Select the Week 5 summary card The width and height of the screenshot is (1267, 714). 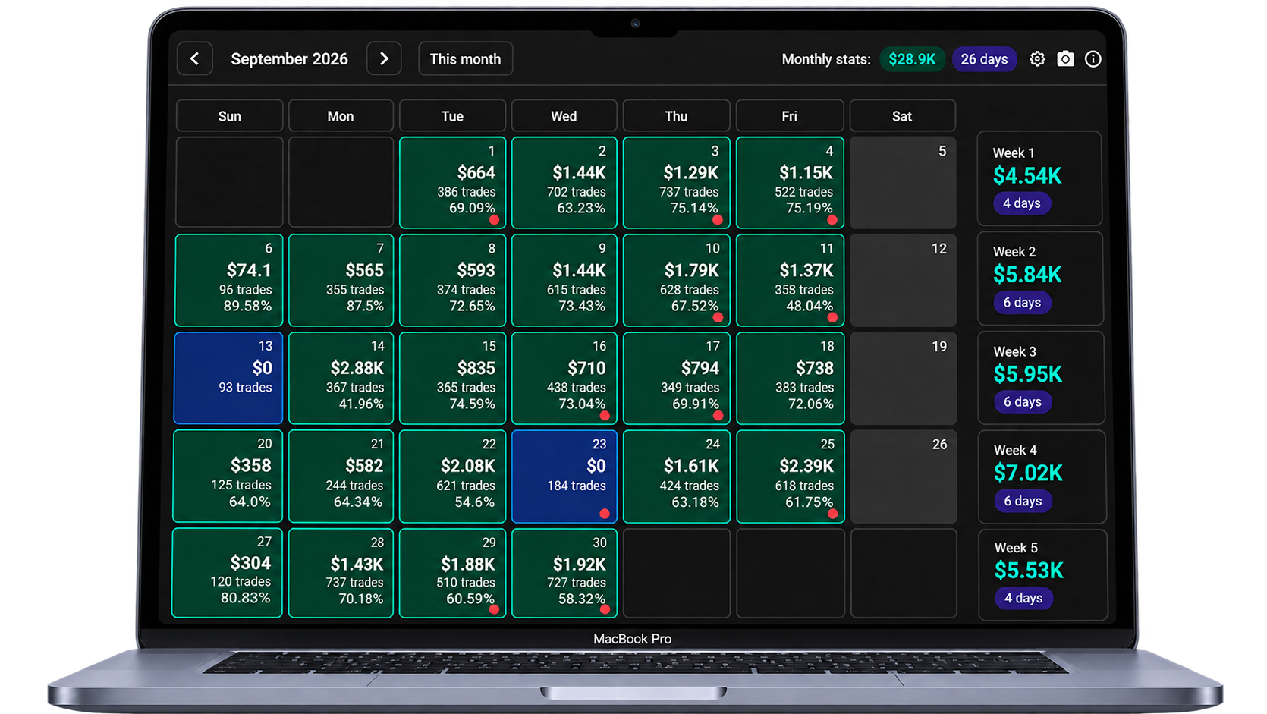coord(1042,575)
